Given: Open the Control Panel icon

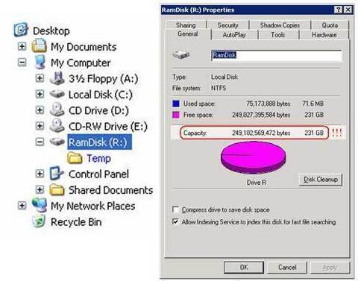Looking at the screenshot, I should point(57,174).
